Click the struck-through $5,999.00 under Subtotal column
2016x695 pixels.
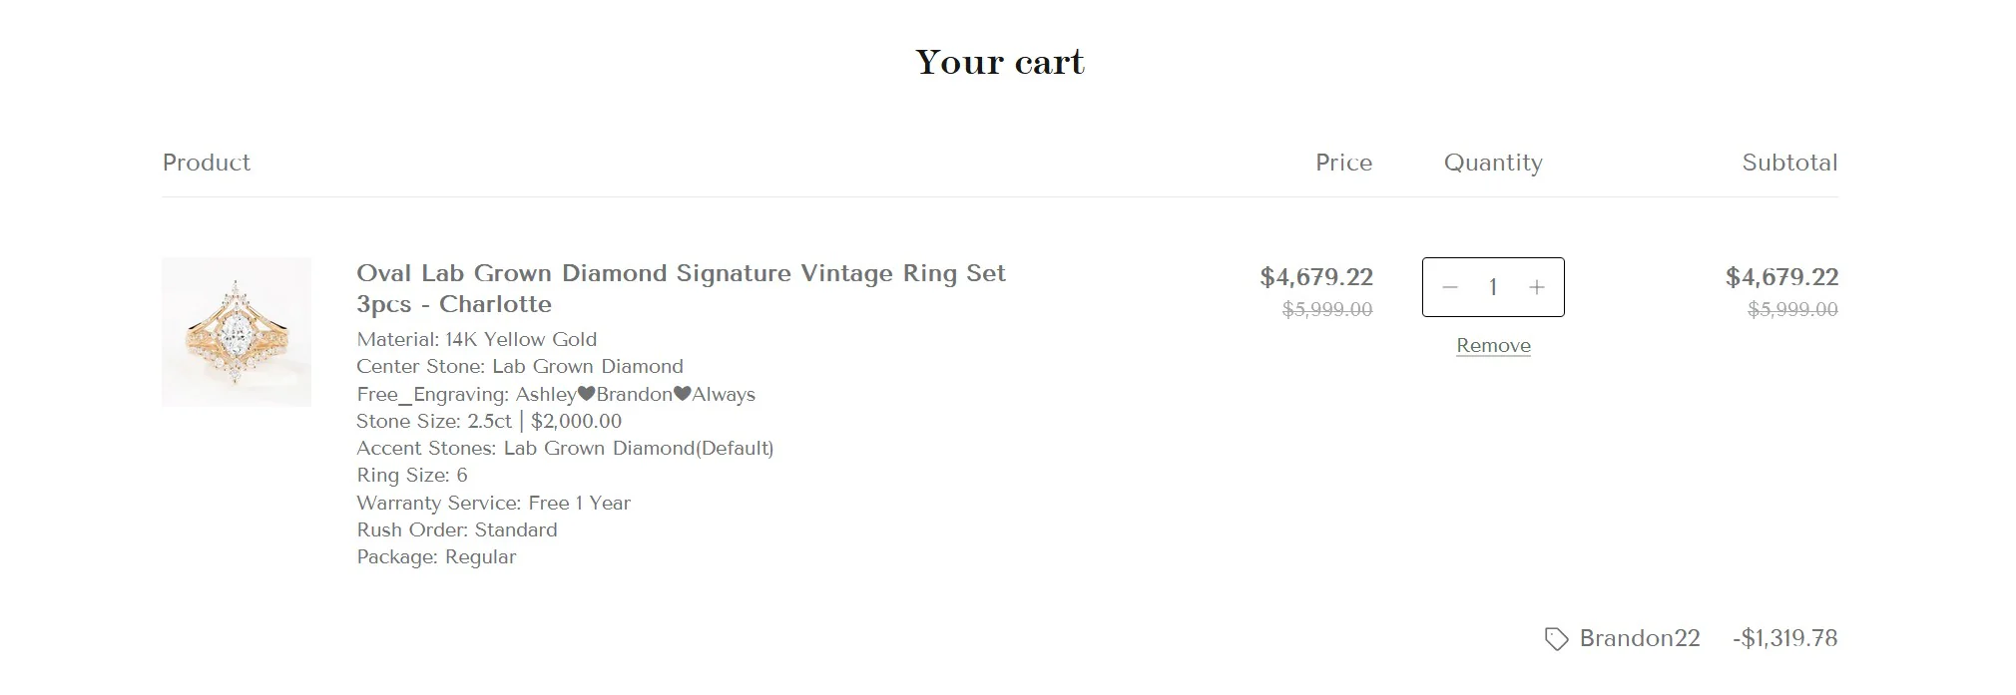(1792, 310)
